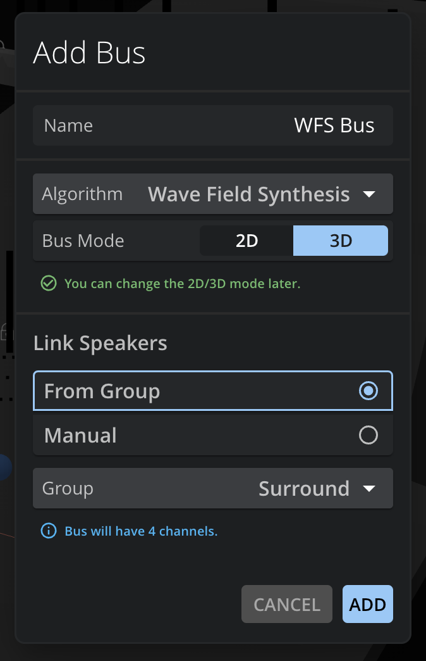Viewport: 426px width, 661px height.
Task: Click the Link Speakers section heading
Action: coord(100,343)
